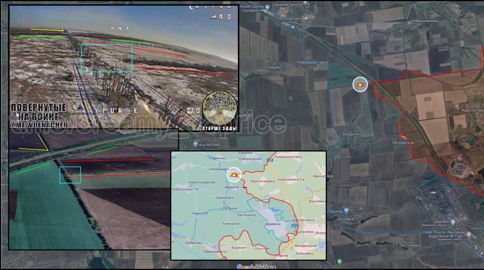Click the Соловьево label on the satellite map
Image resolution: width=484 pixels, height=270 pixels.
coord(272,67)
